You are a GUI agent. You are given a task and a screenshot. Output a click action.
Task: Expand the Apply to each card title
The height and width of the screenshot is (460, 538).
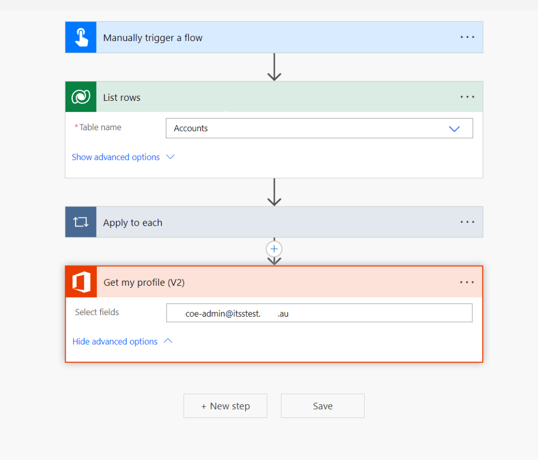point(133,223)
